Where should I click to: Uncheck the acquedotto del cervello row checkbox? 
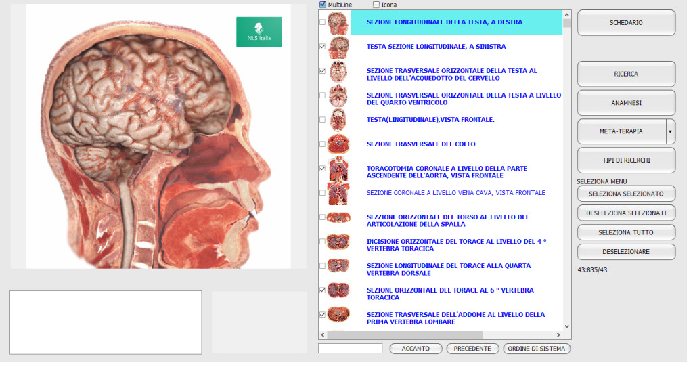(x=323, y=70)
